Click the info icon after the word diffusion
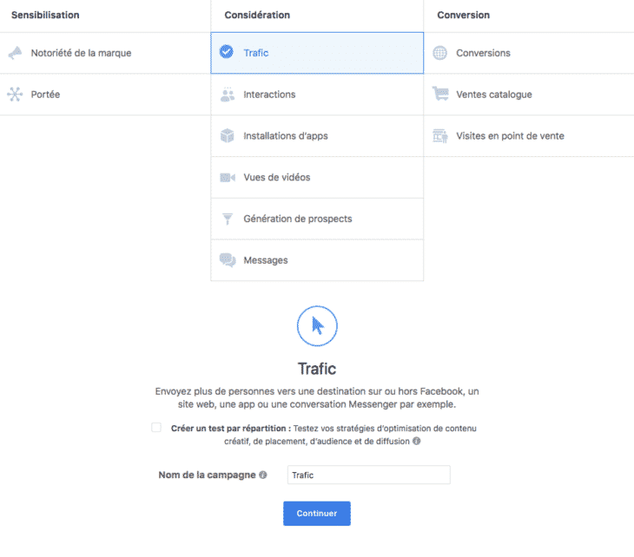 417,442
